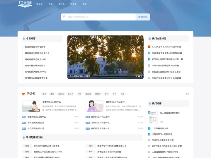Select the 近义词 tag pill
Screen dimensions: 211x158
(x=61, y=94)
